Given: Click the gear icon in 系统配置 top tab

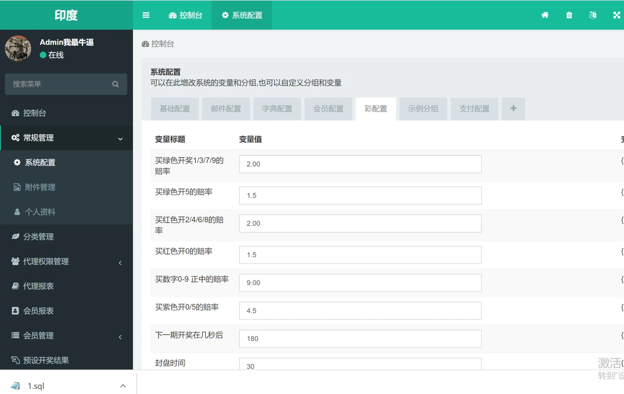Looking at the screenshot, I should click(225, 15).
